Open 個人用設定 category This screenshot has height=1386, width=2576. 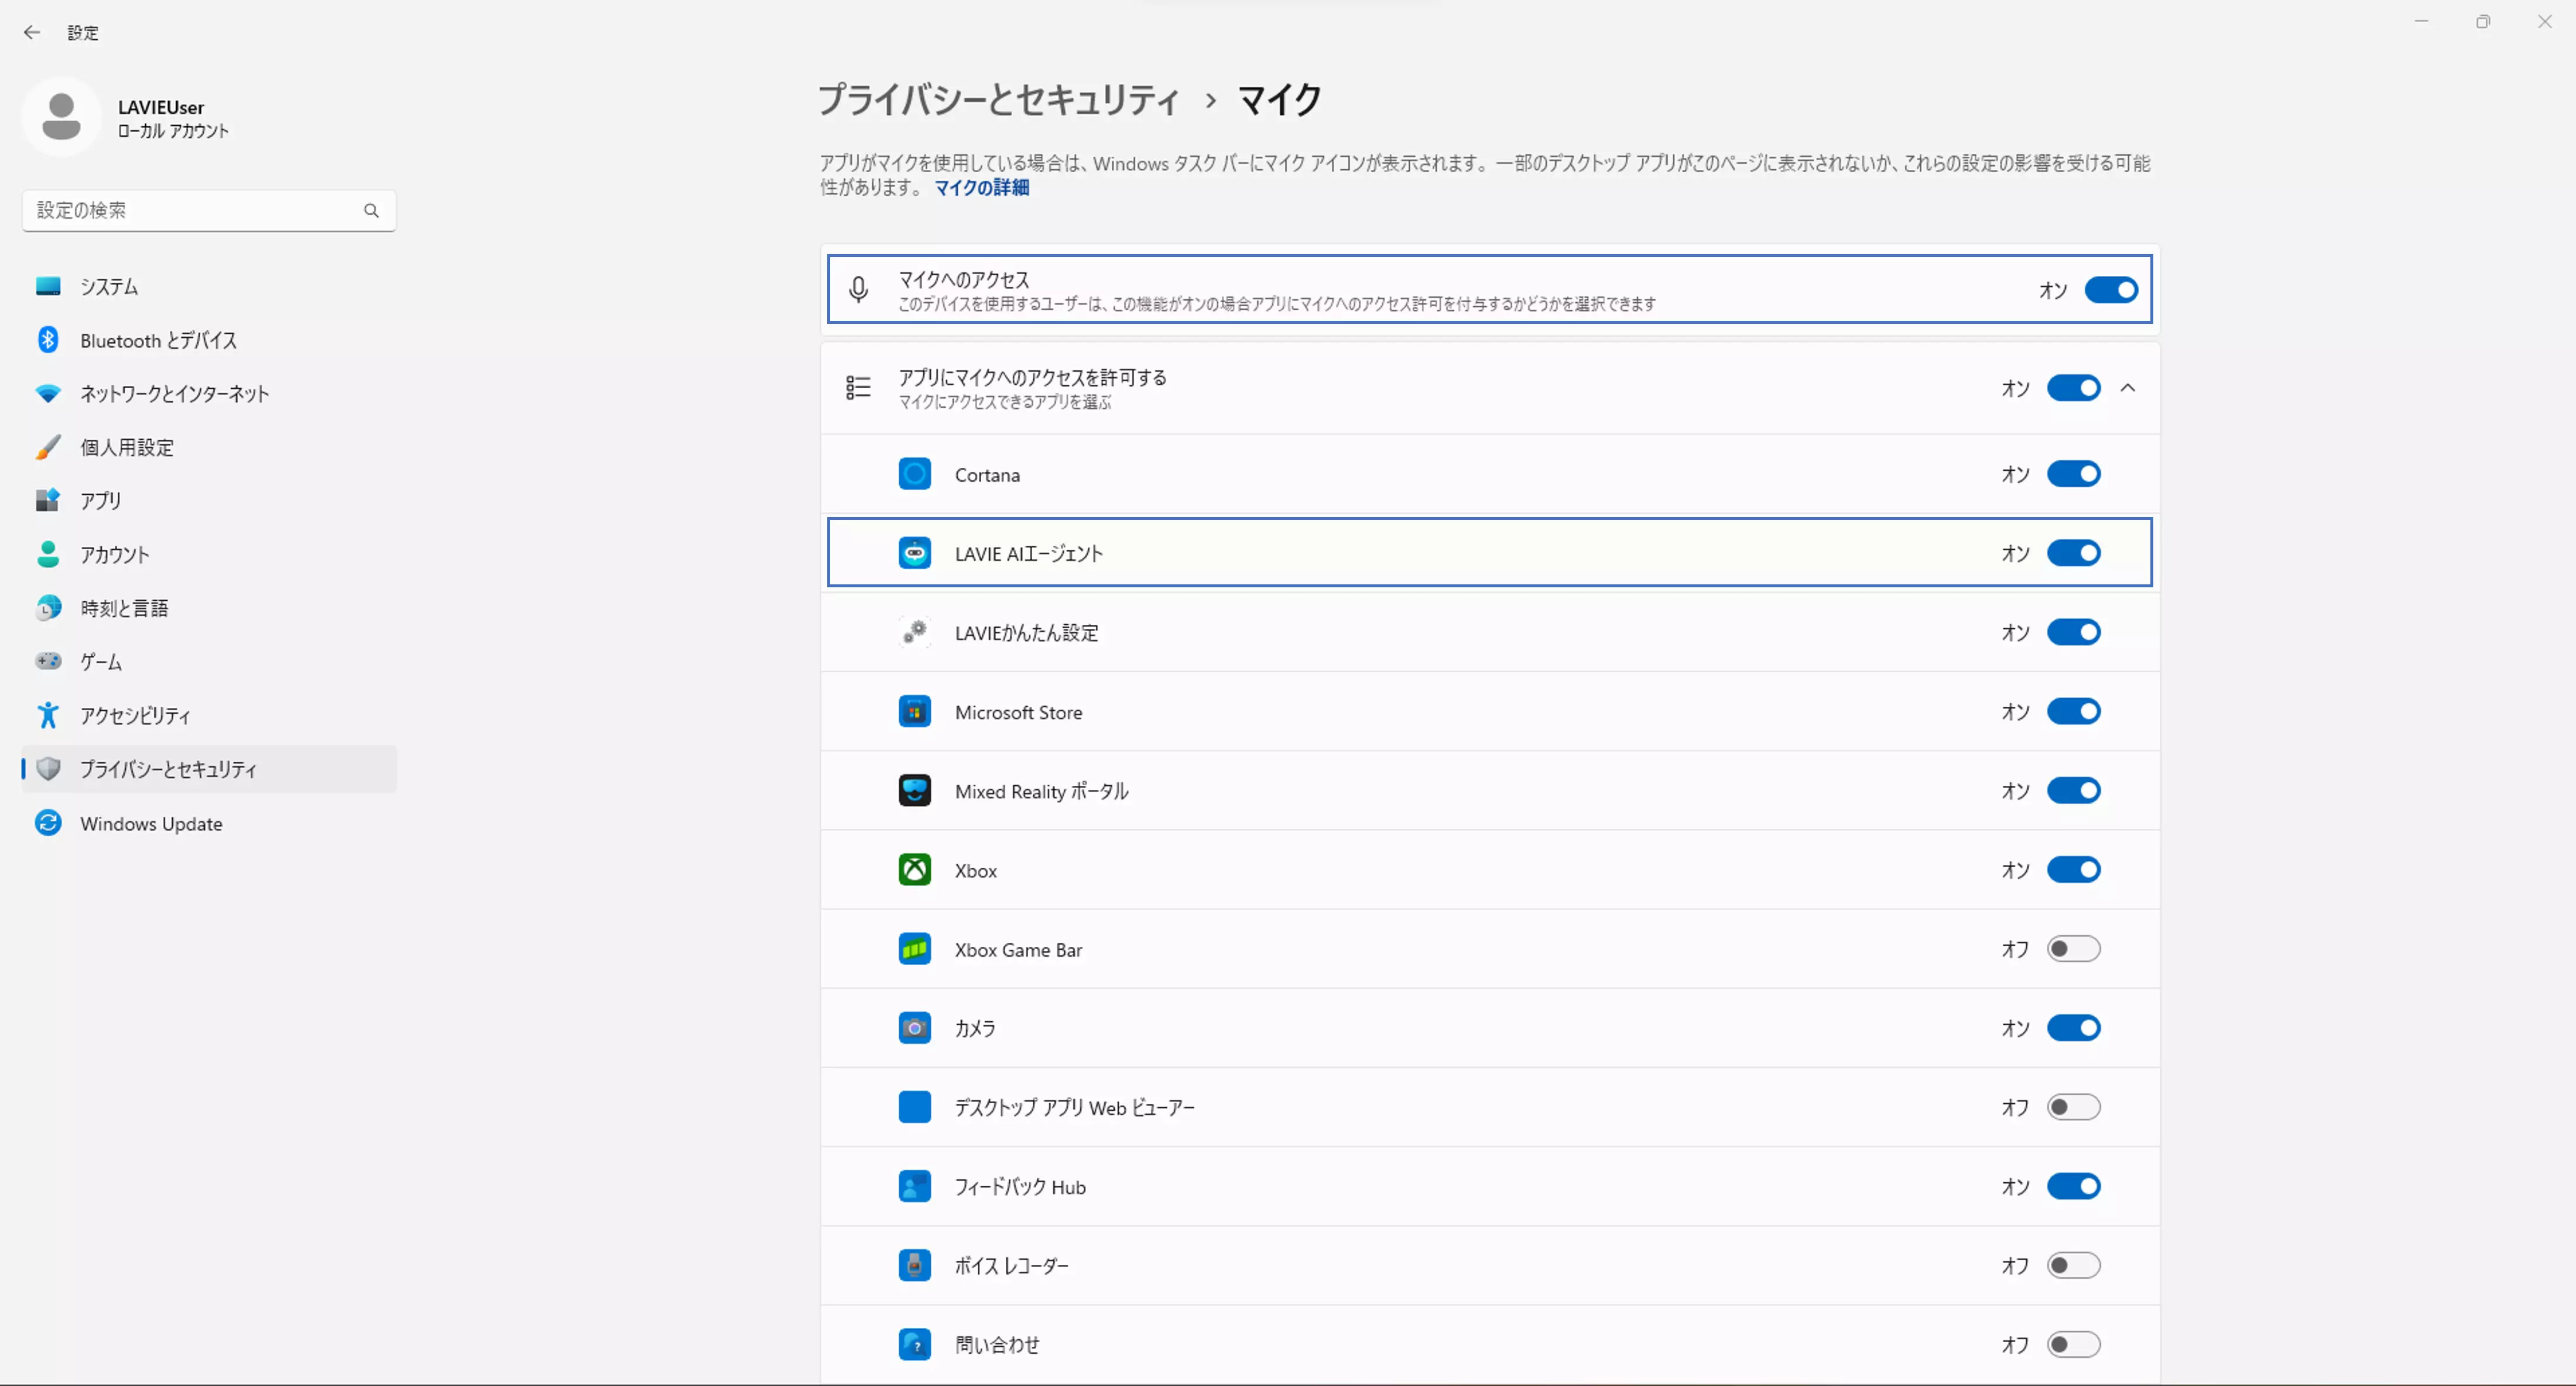point(209,447)
